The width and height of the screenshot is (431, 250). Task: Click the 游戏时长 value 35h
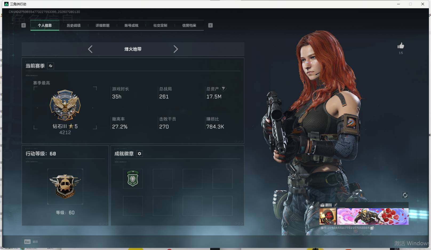click(x=117, y=97)
